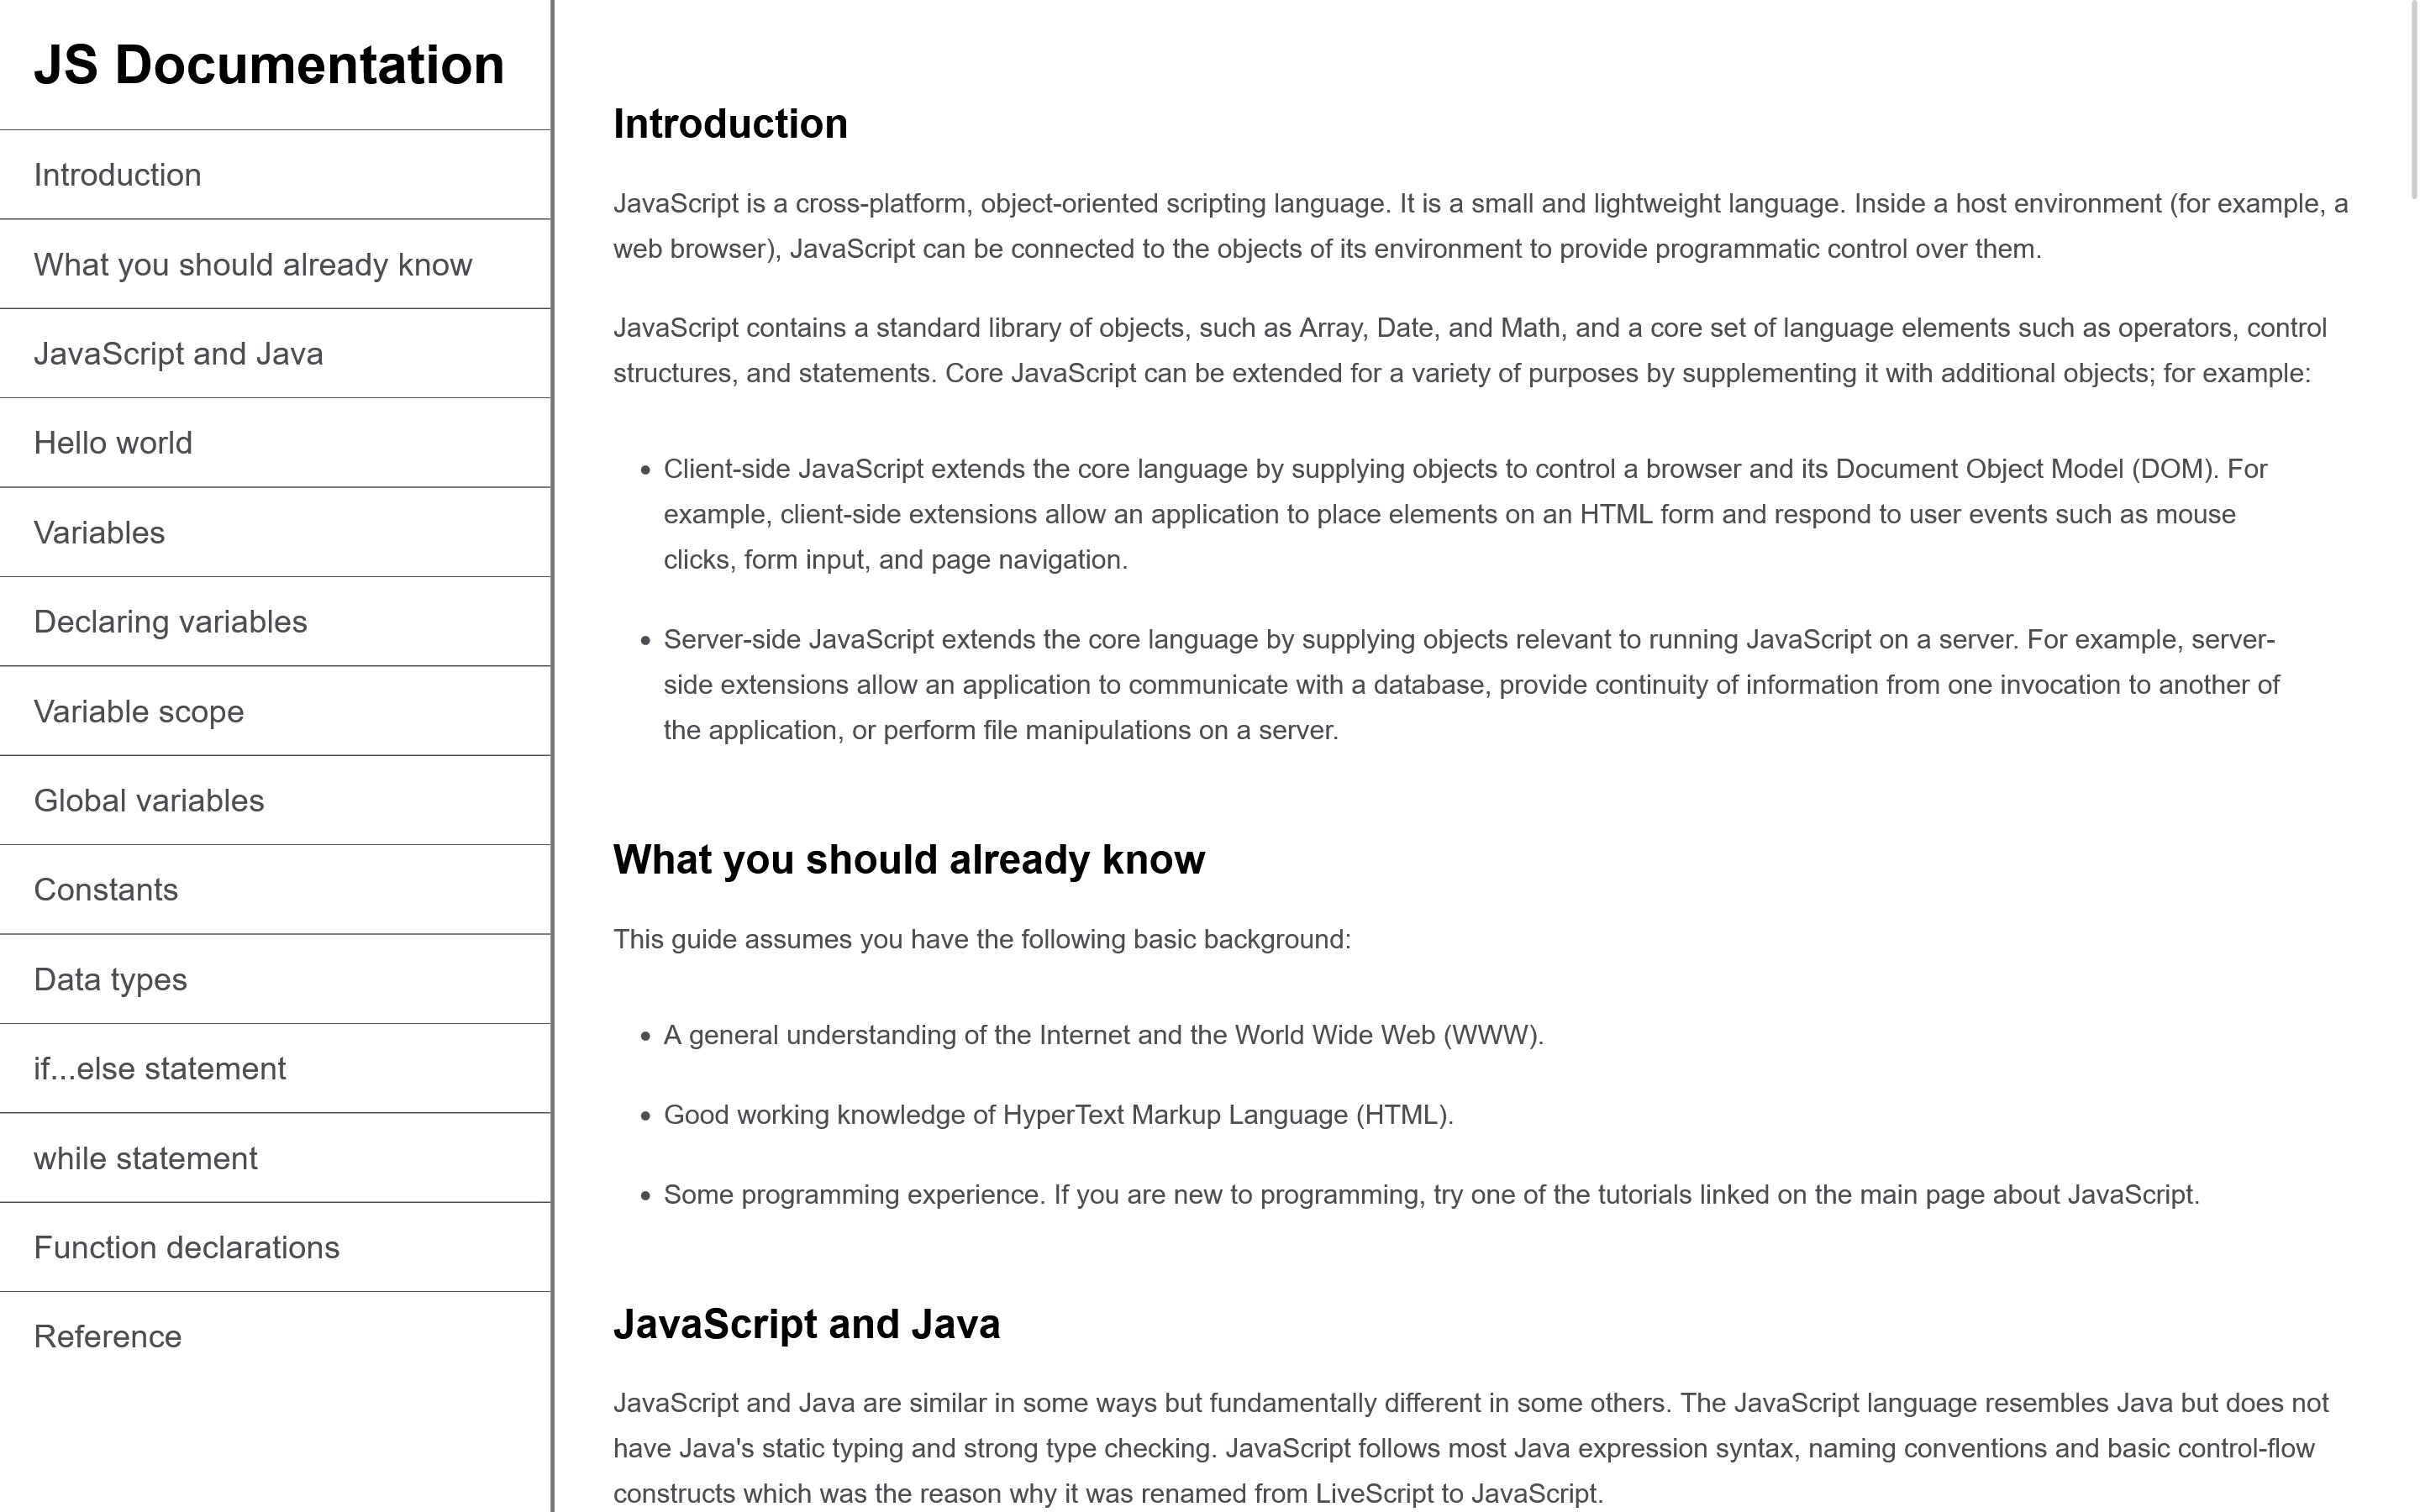Select the if...else statement link
Screen dimensions: 2420x1512
(159, 1068)
